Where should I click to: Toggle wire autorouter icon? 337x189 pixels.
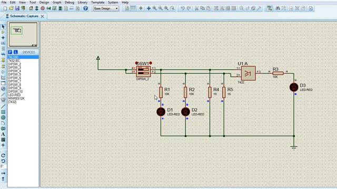(x=270, y=8)
